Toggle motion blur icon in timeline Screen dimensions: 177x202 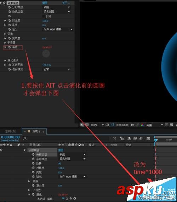coord(141,138)
